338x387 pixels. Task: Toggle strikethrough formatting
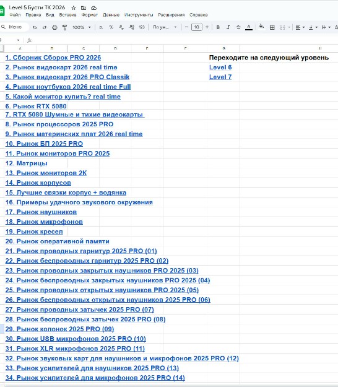[x=238, y=27]
